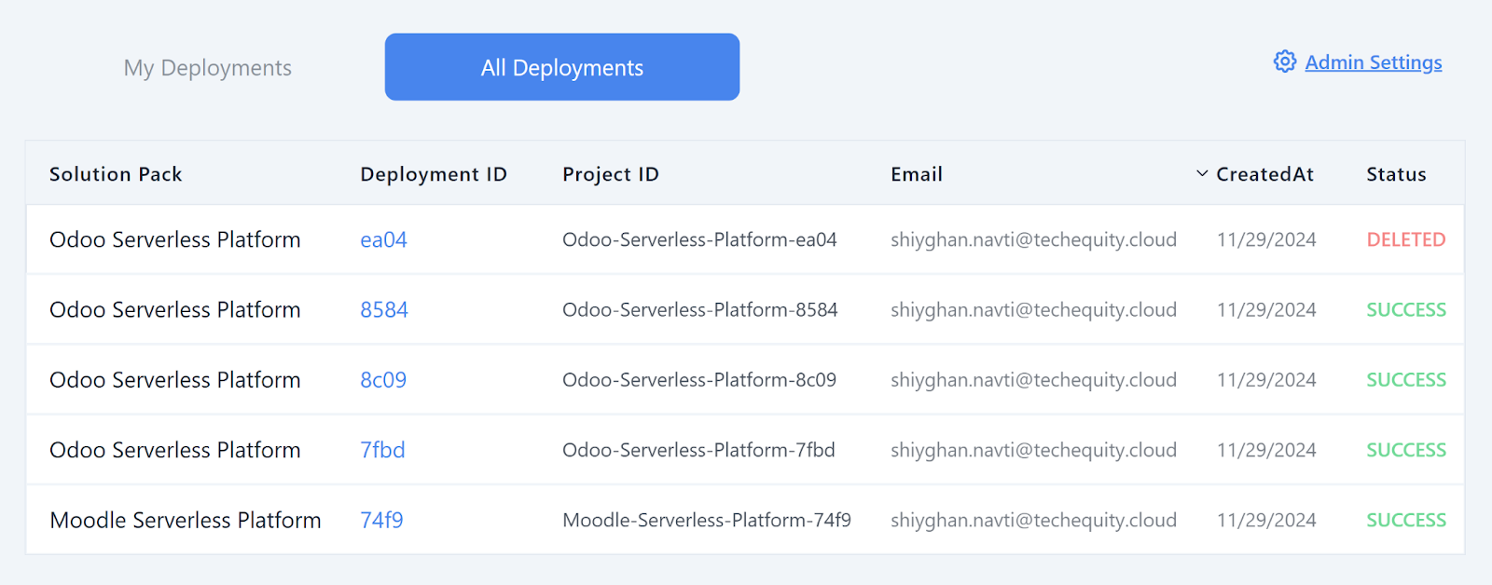Open the Admin Settings link
This screenshot has width=1492, height=585.
[1373, 62]
